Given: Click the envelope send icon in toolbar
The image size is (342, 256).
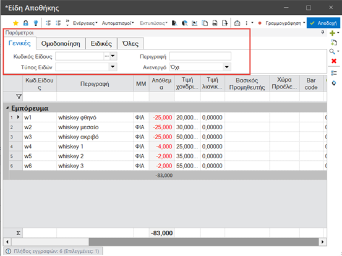Looking at the screenshot, I should tap(237, 23).
